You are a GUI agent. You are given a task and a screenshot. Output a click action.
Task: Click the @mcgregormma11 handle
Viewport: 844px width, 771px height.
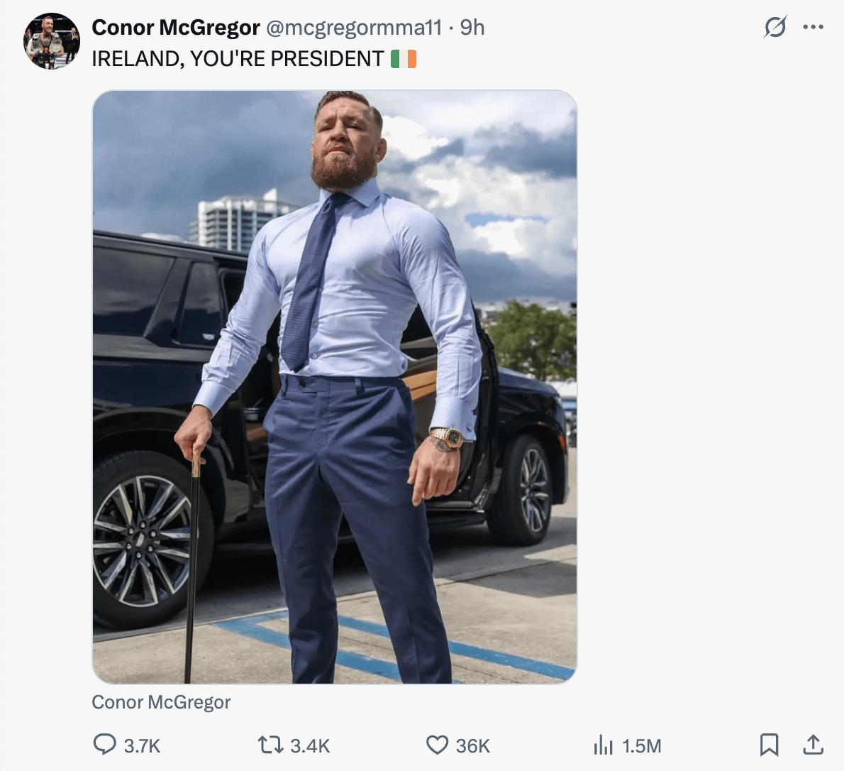354,28
